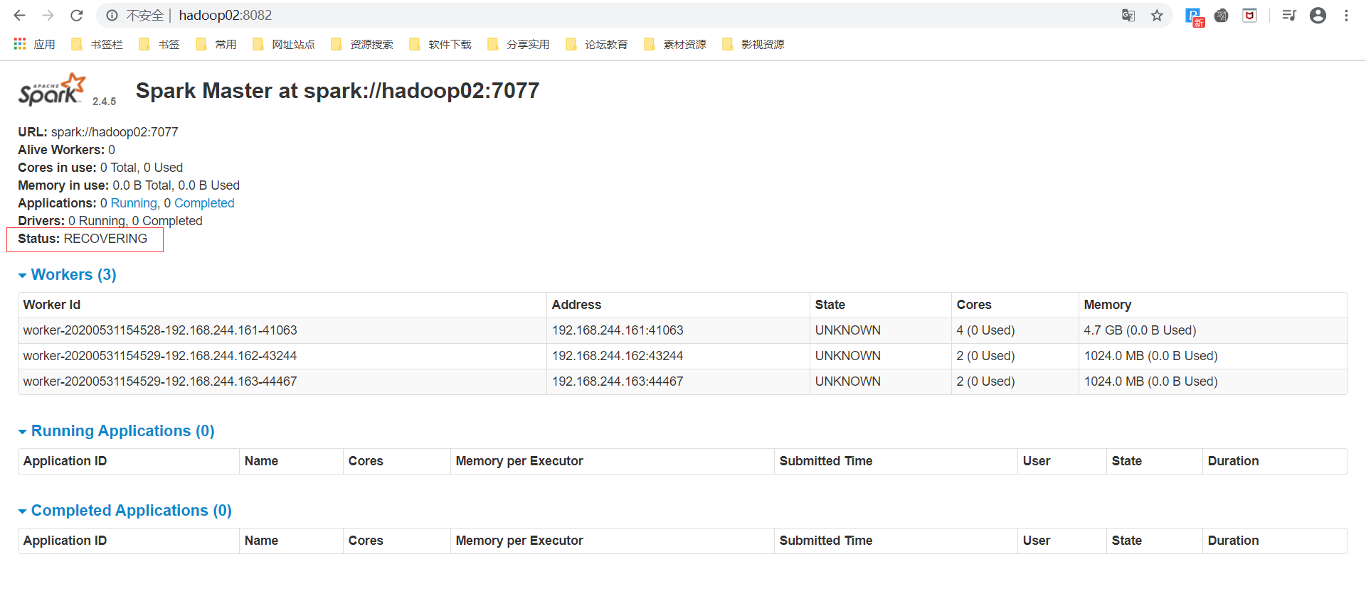Open the 影视资源 bookmark folder
This screenshot has height=596, width=1366.
coord(753,44)
